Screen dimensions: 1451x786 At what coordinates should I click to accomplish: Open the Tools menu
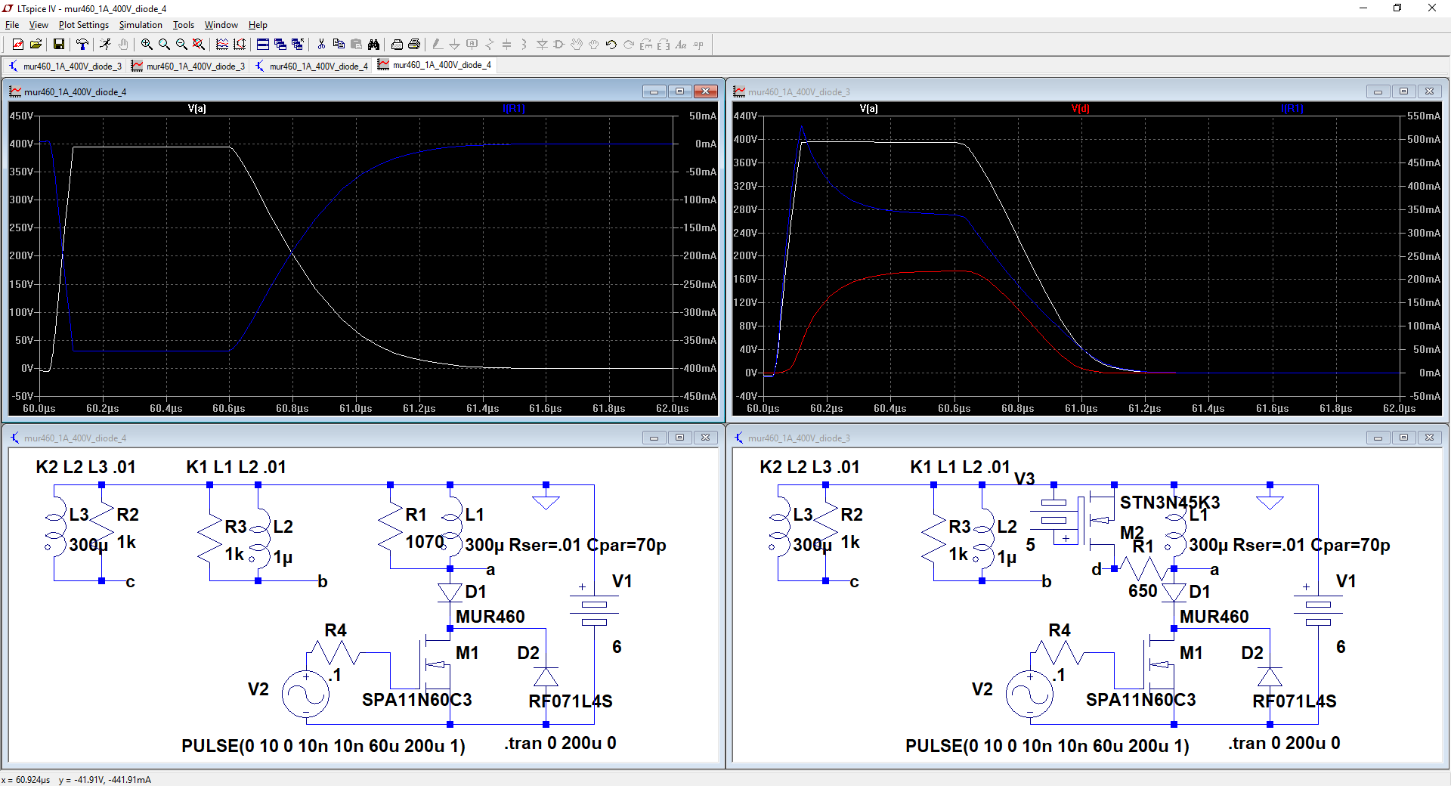click(183, 25)
